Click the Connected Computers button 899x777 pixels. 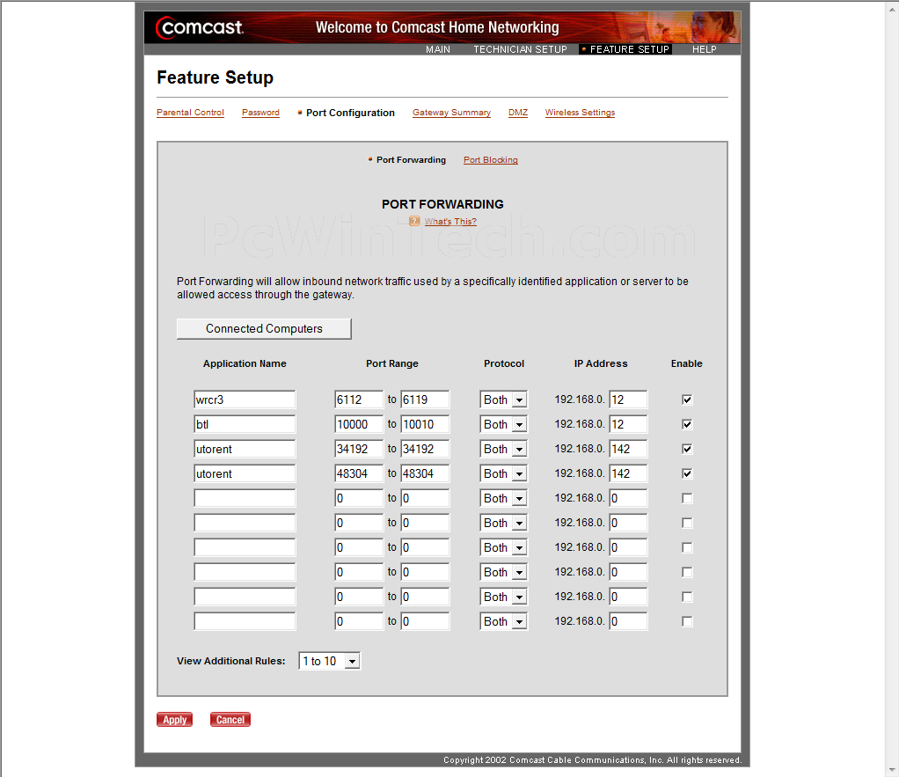[x=264, y=329]
